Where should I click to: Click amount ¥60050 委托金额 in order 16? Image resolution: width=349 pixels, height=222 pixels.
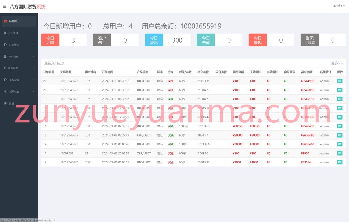click(x=238, y=126)
